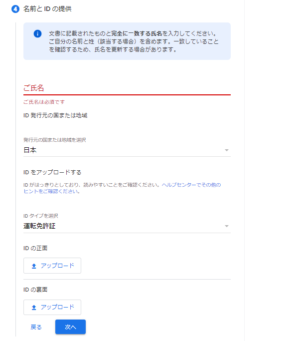Click the blue info icon in the notice banner
This screenshot has width=297, height=341.
click(x=37, y=34)
